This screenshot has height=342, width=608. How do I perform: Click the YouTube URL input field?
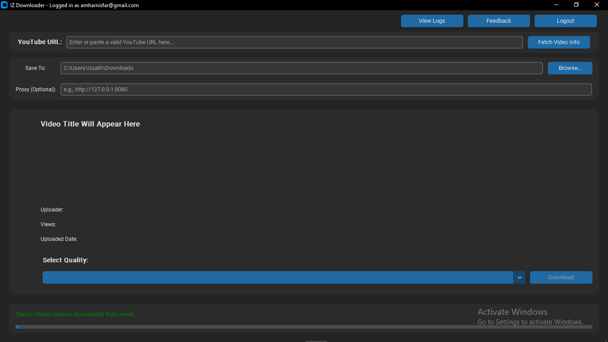pos(294,42)
